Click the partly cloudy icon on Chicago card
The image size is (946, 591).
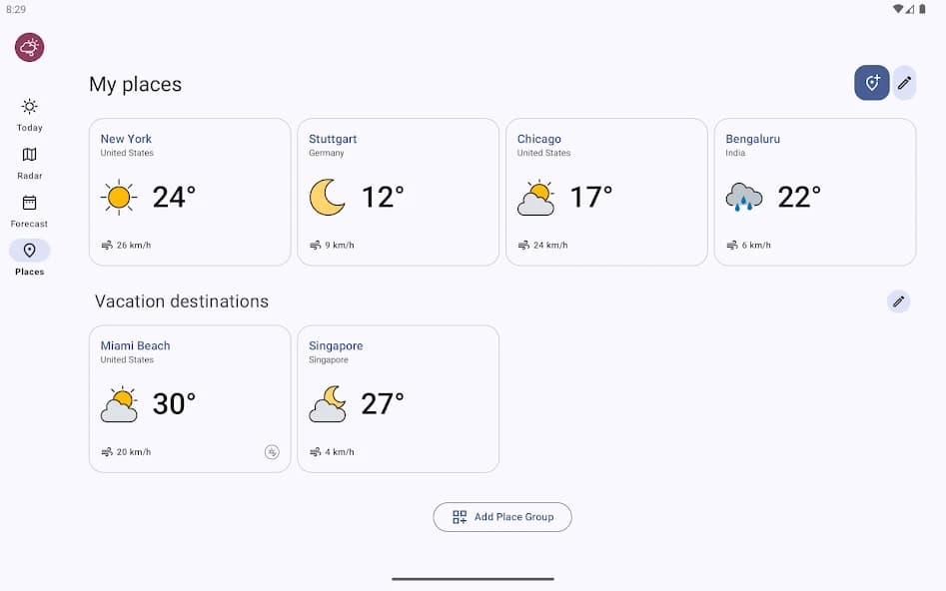tap(535, 197)
